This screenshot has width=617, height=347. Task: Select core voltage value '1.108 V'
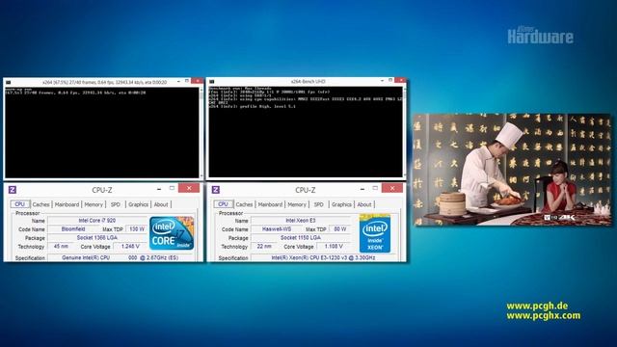coord(334,247)
